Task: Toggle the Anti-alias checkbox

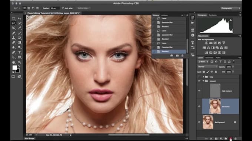Action: point(63,8)
